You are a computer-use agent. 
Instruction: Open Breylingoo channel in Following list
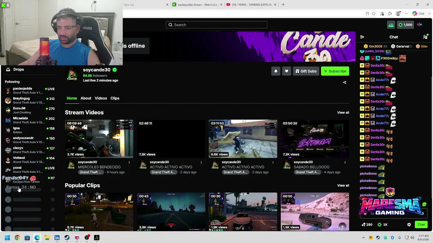tap(30, 100)
